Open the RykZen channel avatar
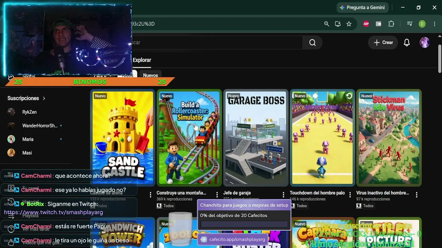Image resolution: width=442 pixels, height=248 pixels. point(11,112)
